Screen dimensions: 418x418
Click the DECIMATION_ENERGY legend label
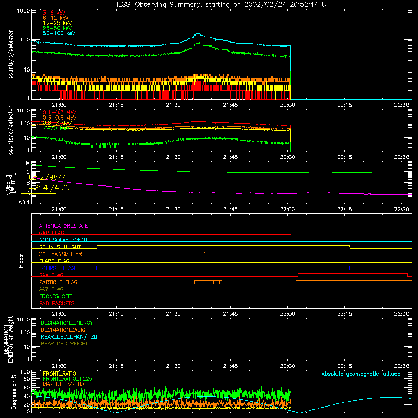[x=67, y=323]
